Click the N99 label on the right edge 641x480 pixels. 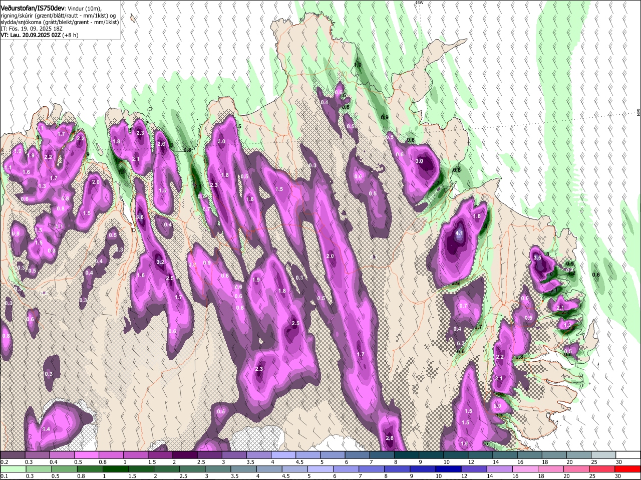[x=638, y=113]
